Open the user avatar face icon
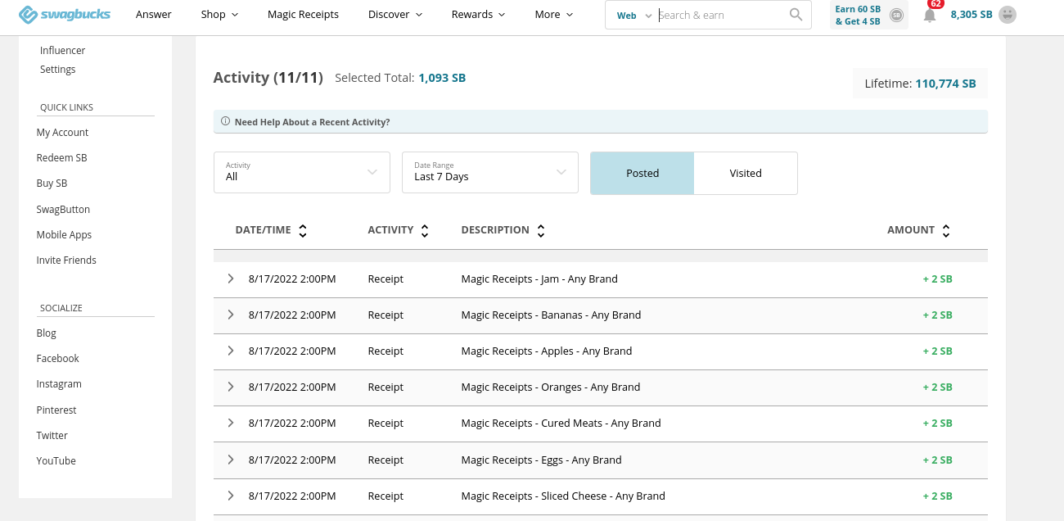1064x521 pixels. (x=1008, y=15)
